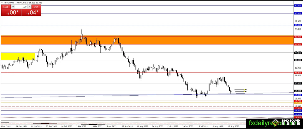Increase lot size with up arrow
303x129 pixels.
tap(29, 7)
